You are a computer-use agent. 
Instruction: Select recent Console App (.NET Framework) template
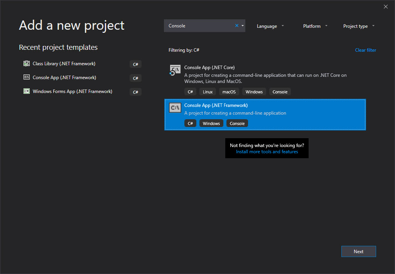tap(64, 78)
